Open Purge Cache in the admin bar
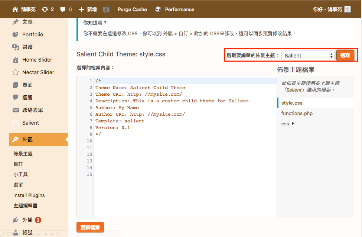 pyautogui.click(x=132, y=9)
